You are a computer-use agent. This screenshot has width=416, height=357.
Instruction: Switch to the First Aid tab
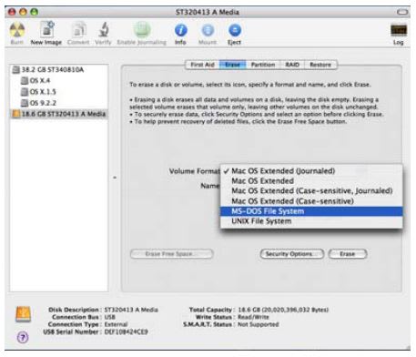coord(202,65)
